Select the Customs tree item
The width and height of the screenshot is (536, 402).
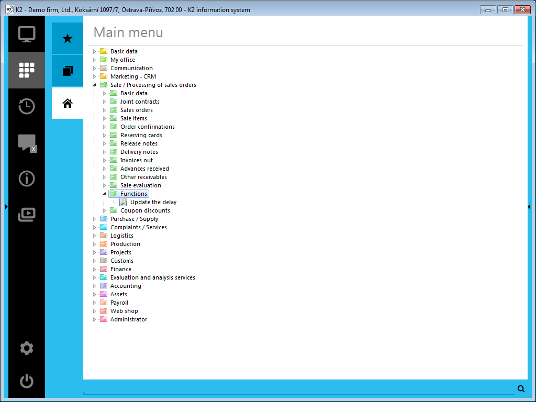121,261
